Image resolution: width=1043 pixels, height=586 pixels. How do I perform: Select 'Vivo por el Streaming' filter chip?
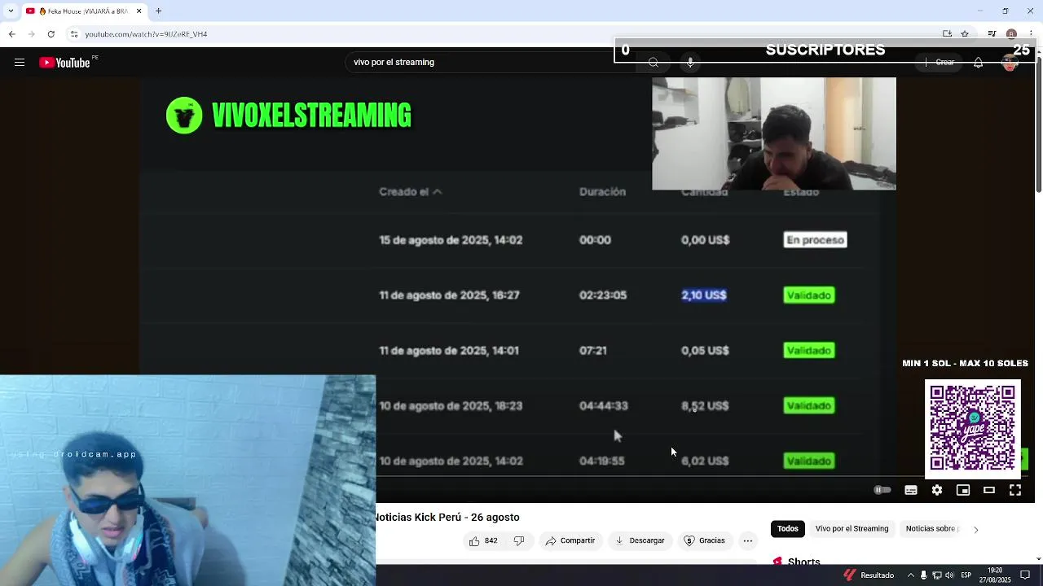(x=852, y=529)
